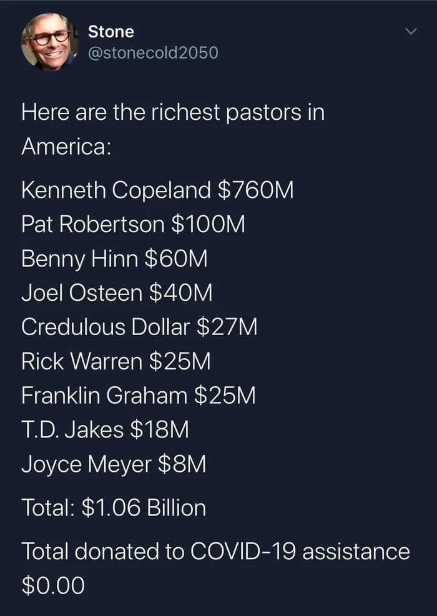Click the T.D. Jakes $18M line

106,429
